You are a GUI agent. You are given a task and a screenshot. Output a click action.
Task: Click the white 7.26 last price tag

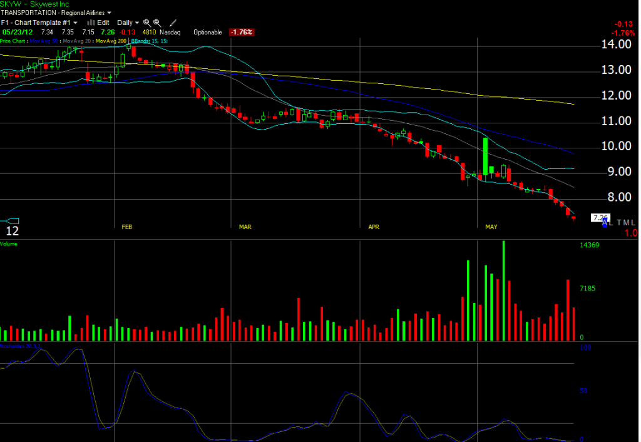click(600, 217)
